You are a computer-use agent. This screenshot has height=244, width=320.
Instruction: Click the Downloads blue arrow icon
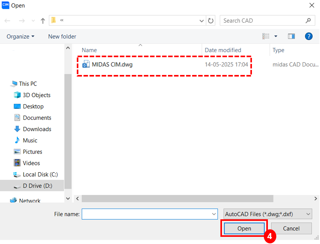tap(17, 129)
